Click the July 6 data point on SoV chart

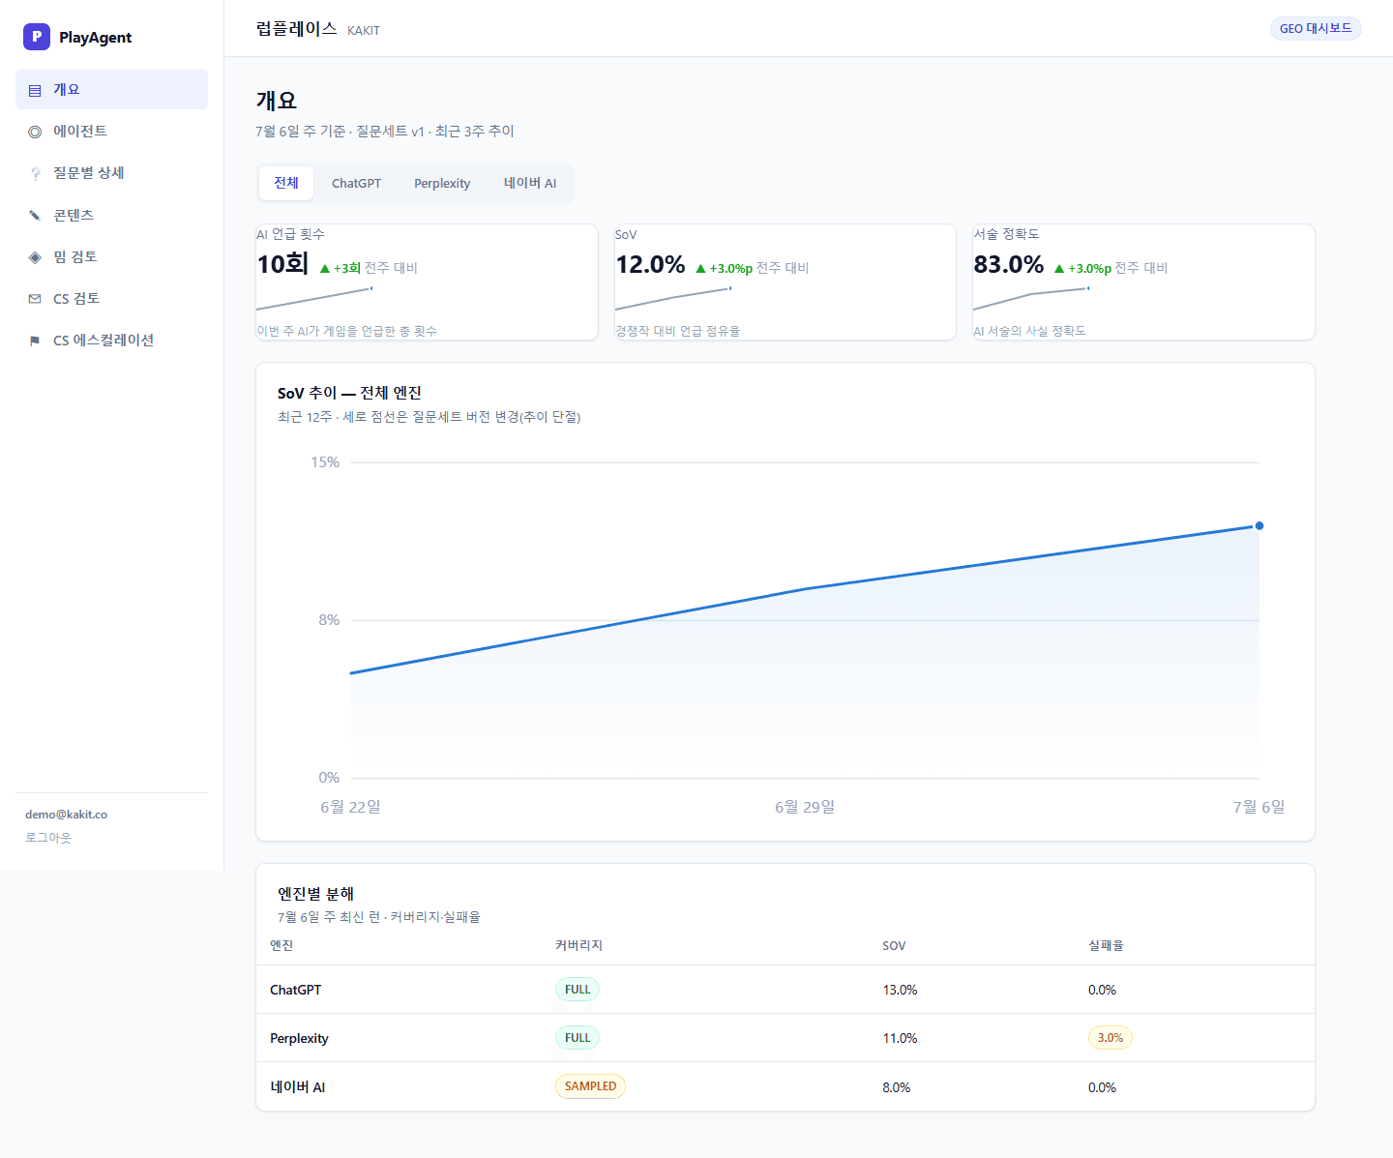(1259, 526)
